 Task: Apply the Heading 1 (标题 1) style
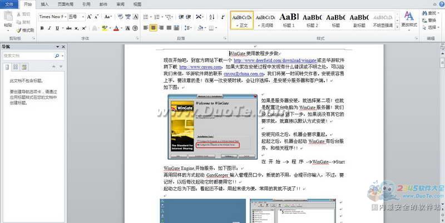click(289, 20)
